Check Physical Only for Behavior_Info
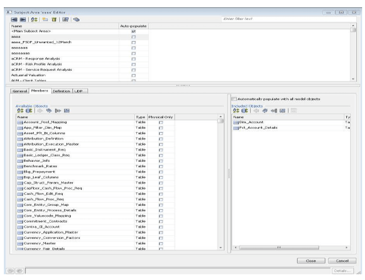Image resolution: width=365 pixels, height=280 pixels. click(x=161, y=161)
